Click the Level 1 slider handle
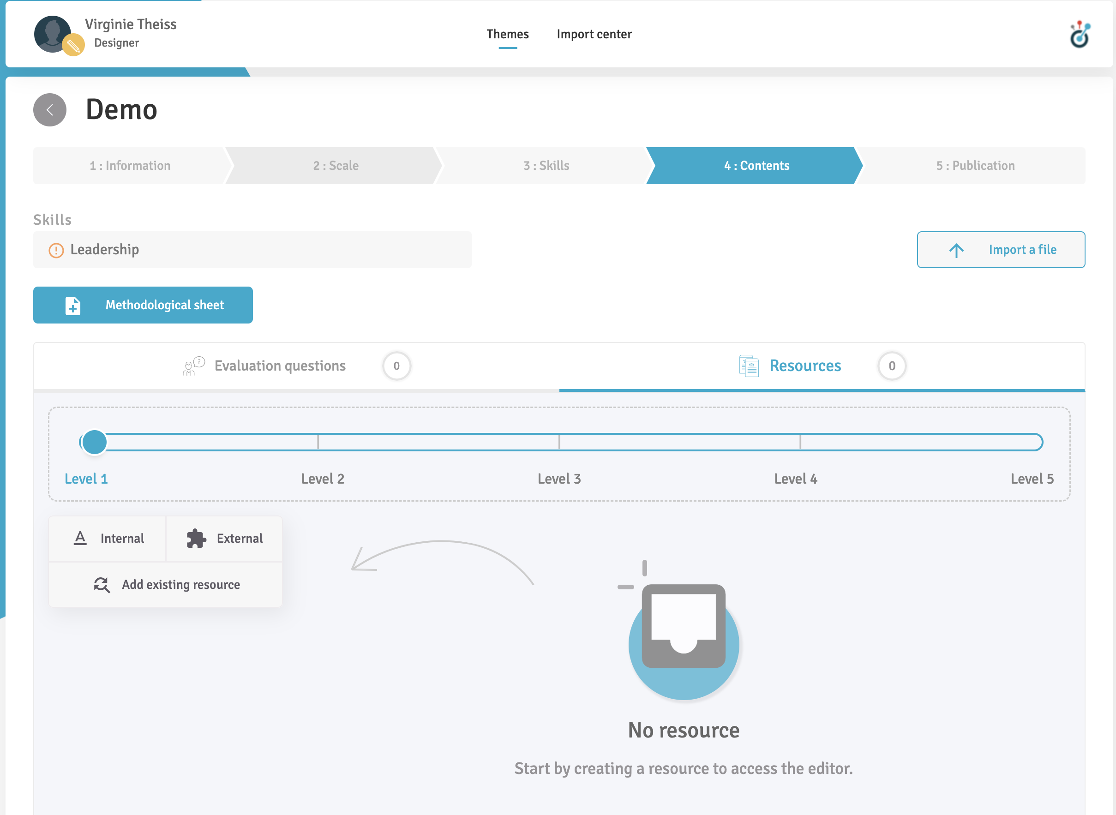Image resolution: width=1116 pixels, height=815 pixels. tap(94, 442)
